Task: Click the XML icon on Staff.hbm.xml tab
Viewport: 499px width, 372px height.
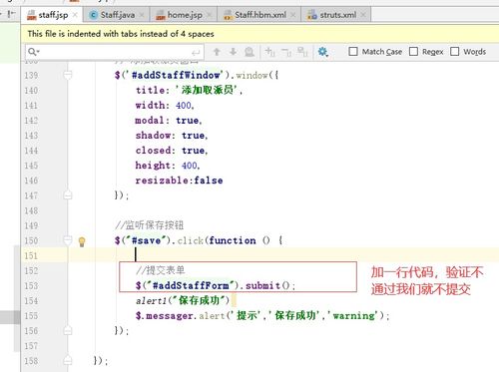Action: [228, 15]
